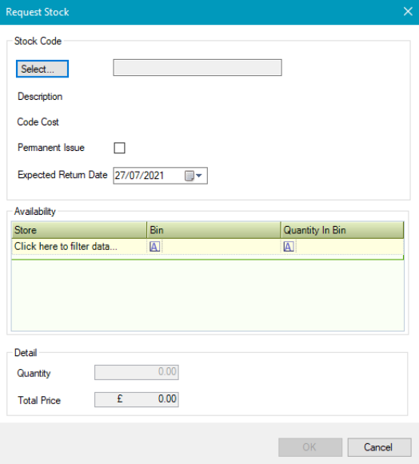Click the Stock Code text field
Image resolution: width=419 pixels, height=464 pixels.
tap(198, 67)
